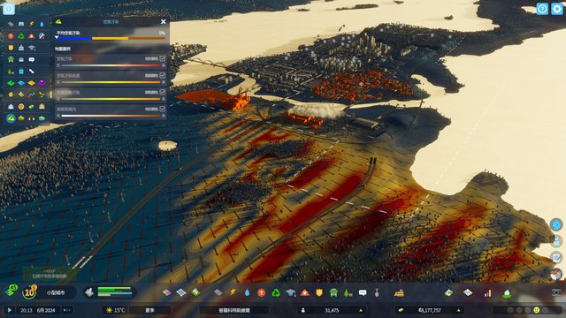Select the healthcare info view icon
Screen dimensions: 566x318
[11, 36]
